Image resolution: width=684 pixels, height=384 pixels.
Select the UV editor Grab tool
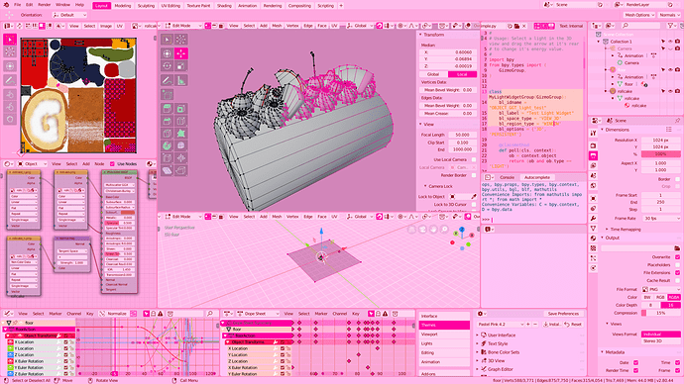(x=10, y=94)
